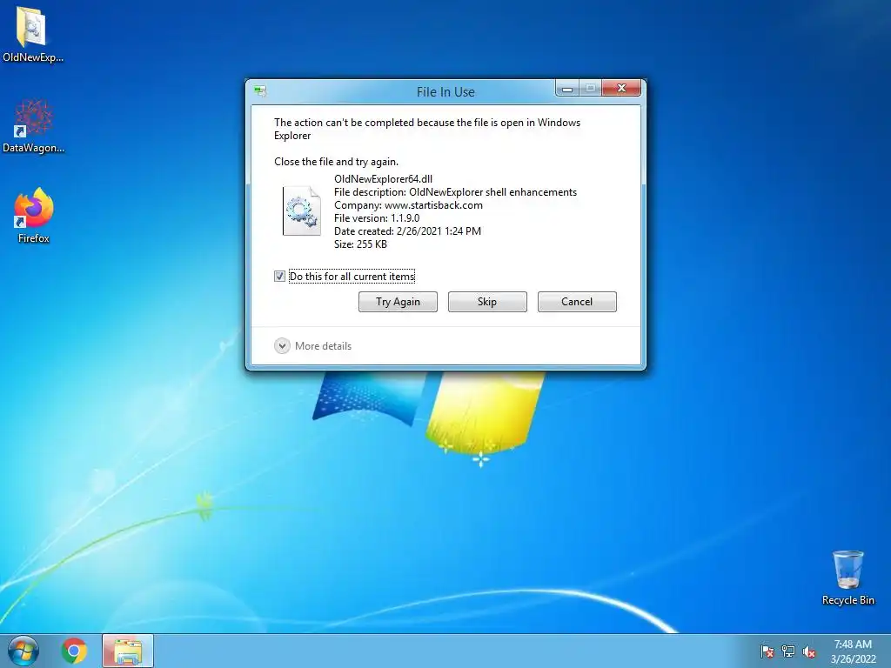891x668 pixels.
Task: Open the network status tray icon
Action: coord(788,651)
